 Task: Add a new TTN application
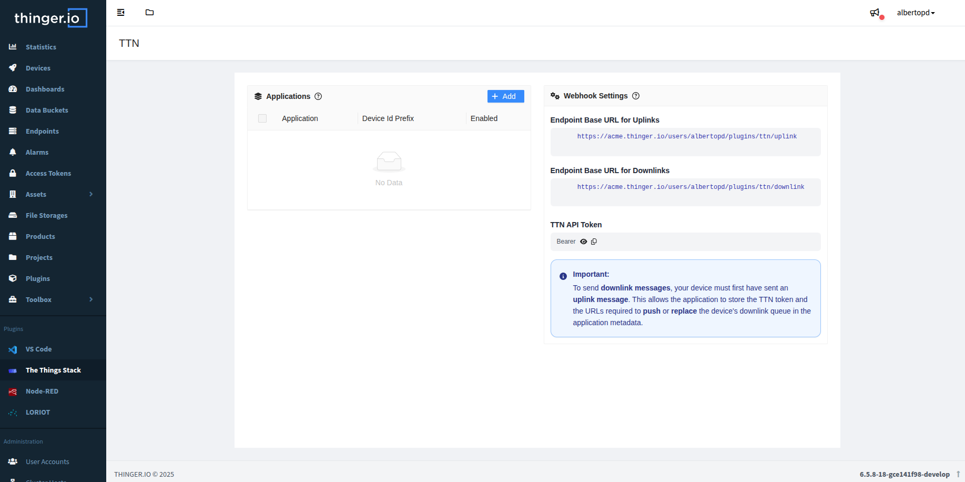(x=505, y=96)
